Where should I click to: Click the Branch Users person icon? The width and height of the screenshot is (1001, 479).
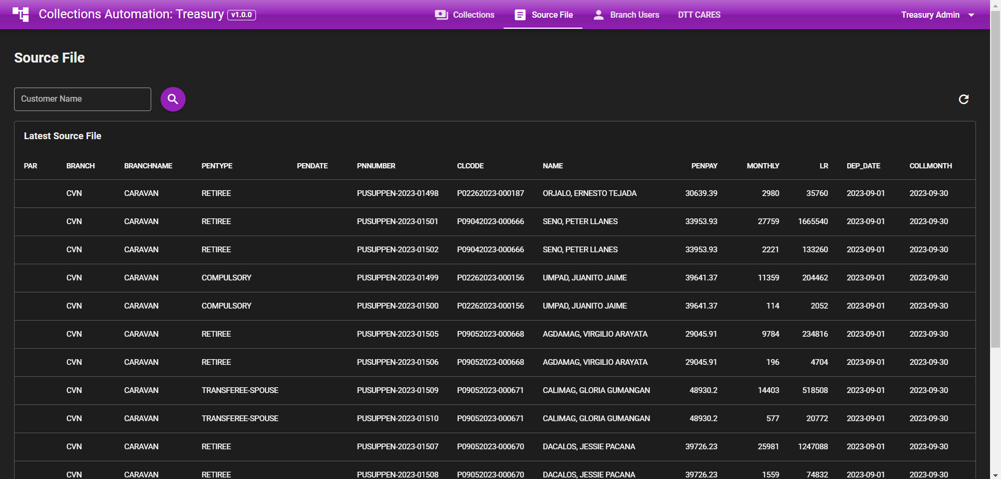tap(599, 15)
